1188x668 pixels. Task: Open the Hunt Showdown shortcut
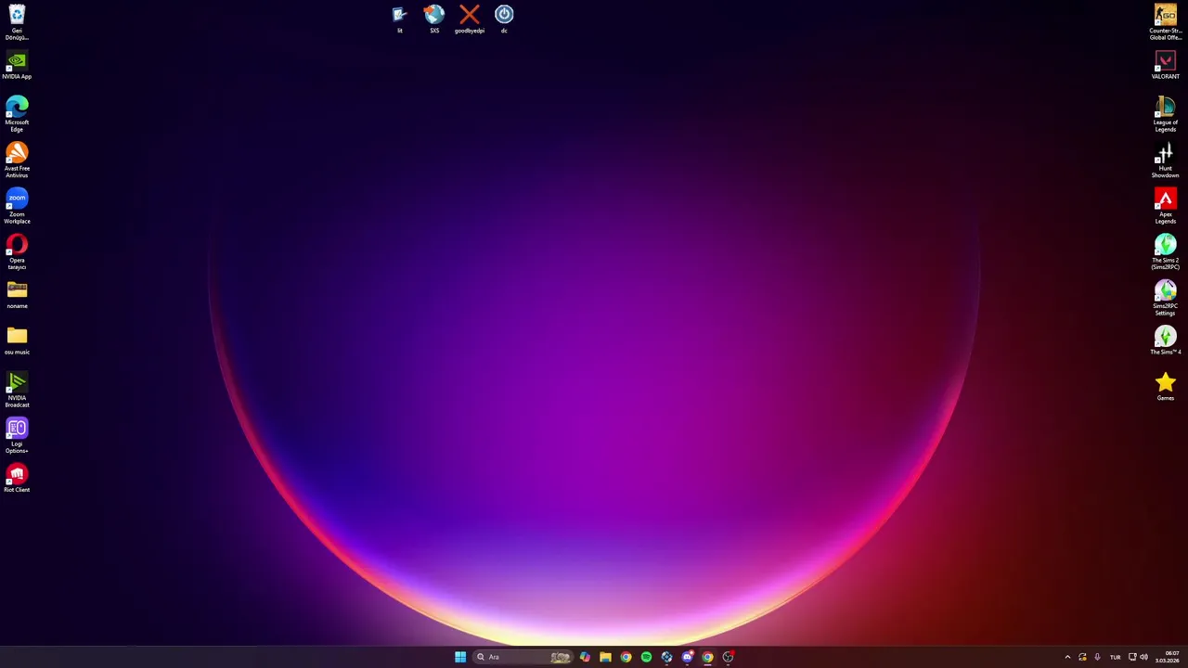[1166, 160]
